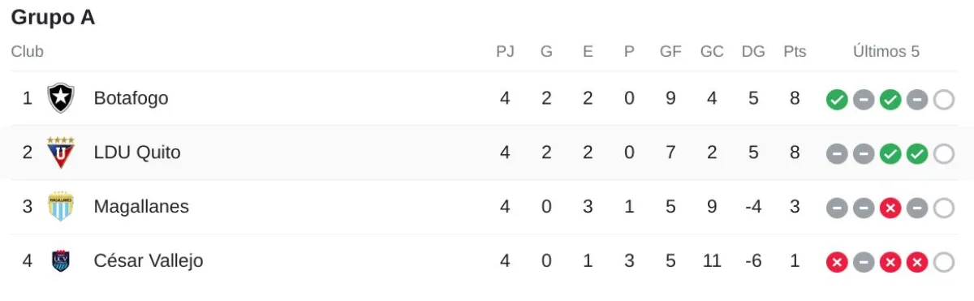Open the Magallanes team page
974x301 pixels.
[141, 207]
